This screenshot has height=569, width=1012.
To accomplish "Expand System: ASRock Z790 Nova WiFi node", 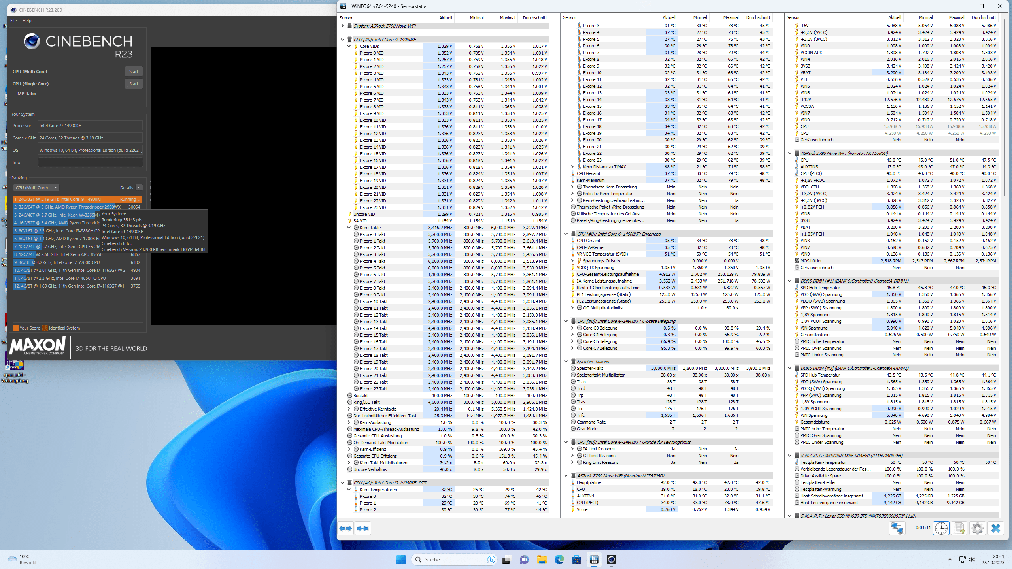I will pos(343,26).
